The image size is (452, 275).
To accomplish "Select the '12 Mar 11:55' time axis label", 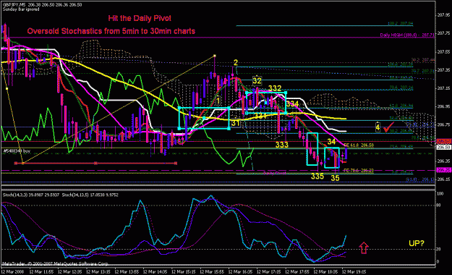I will 41,272.
